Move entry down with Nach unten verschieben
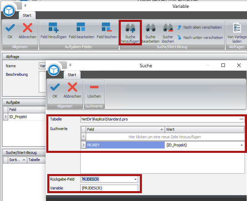 [x=200, y=38]
